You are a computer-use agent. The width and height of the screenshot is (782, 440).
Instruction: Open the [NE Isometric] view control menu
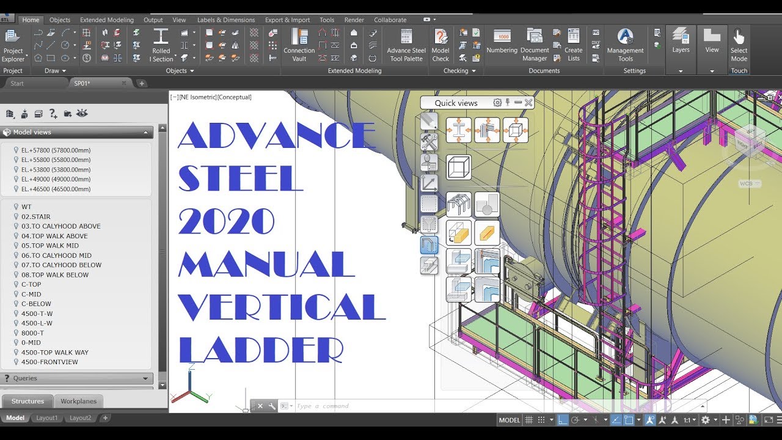click(x=198, y=97)
